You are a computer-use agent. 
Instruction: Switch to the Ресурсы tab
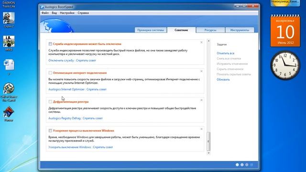tap(210, 30)
